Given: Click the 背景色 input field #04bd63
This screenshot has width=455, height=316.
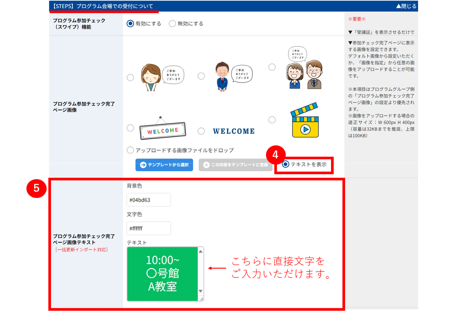Looking at the screenshot, I should coord(149,200).
